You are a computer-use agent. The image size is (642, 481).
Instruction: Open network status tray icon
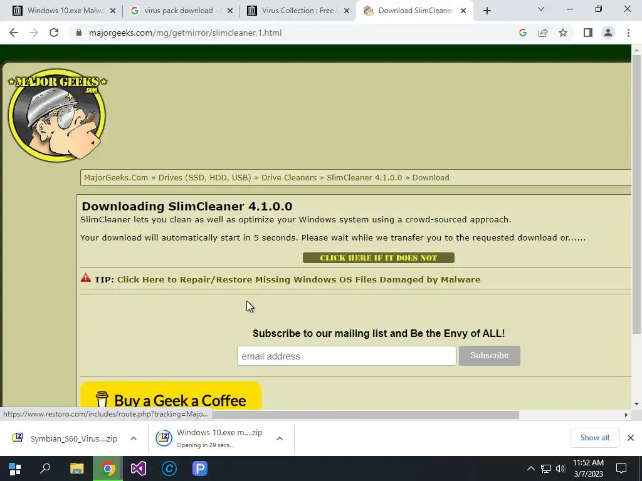[546, 468]
